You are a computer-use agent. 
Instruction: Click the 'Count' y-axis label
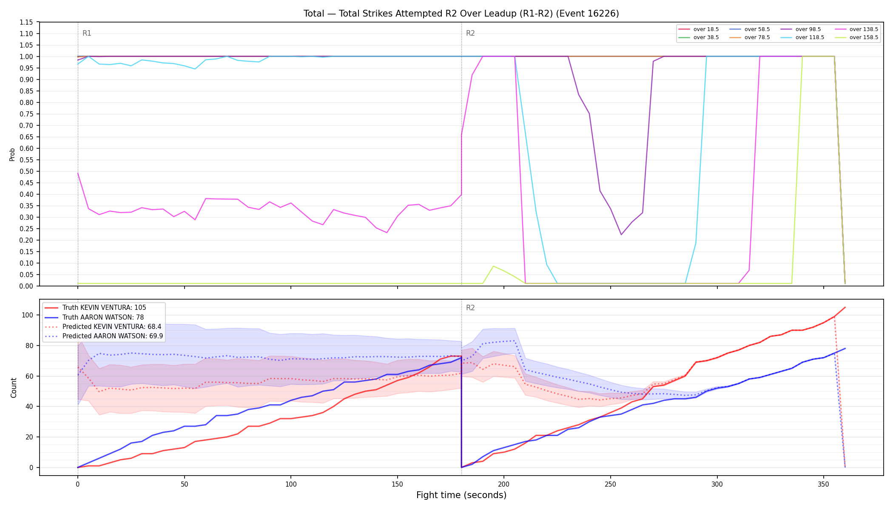14,388
